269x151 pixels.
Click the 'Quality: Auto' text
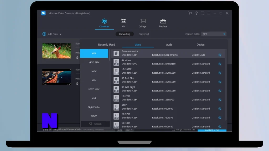(x=198, y=55)
